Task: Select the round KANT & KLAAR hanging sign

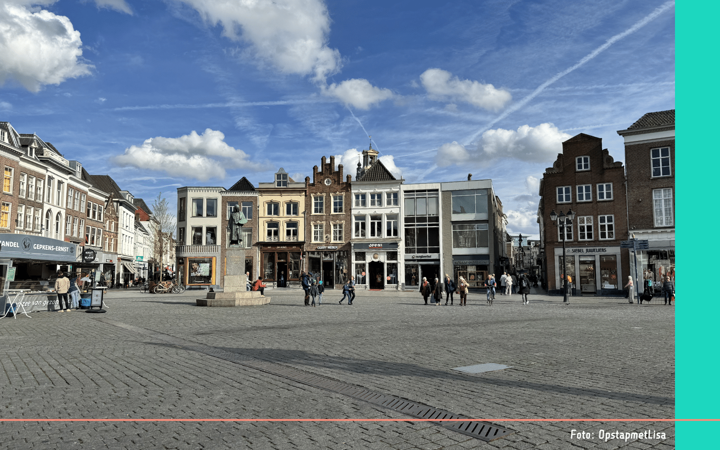Action: pyautogui.click(x=90, y=255)
